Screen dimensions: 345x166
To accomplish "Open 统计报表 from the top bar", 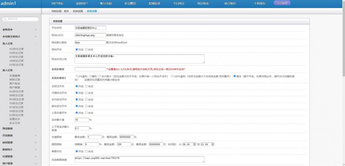I will click(x=203, y=3).
